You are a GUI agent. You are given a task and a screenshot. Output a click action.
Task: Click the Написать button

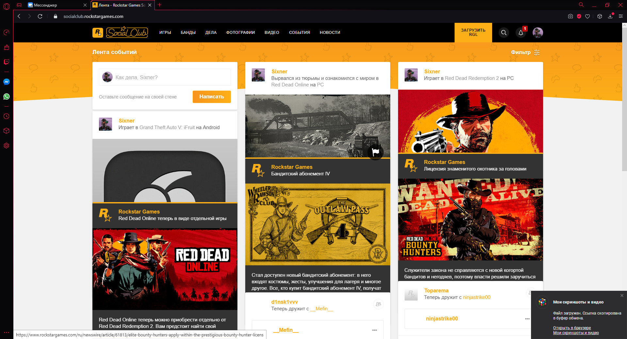point(212,97)
